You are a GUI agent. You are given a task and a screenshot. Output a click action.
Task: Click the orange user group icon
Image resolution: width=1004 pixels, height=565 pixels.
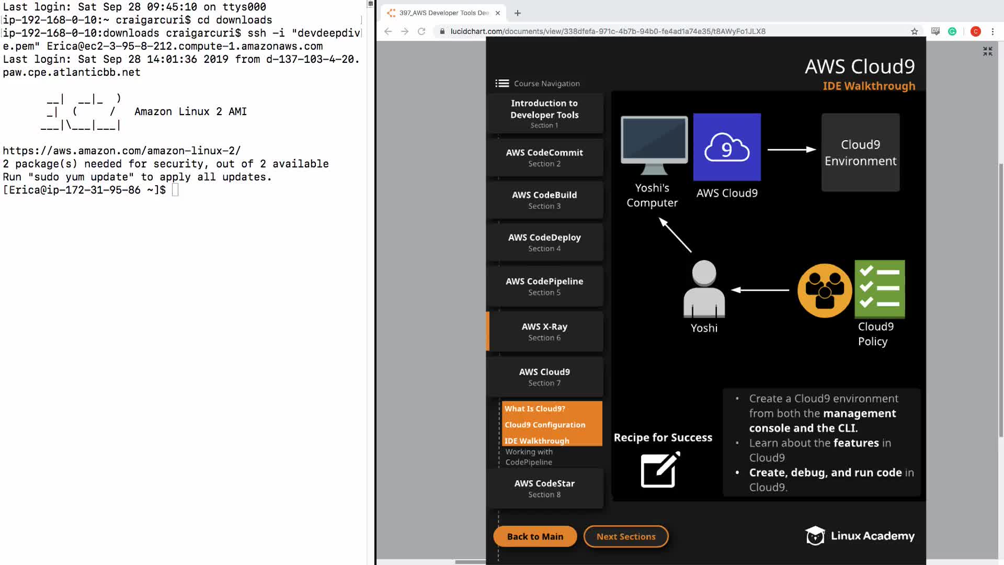[x=825, y=290]
